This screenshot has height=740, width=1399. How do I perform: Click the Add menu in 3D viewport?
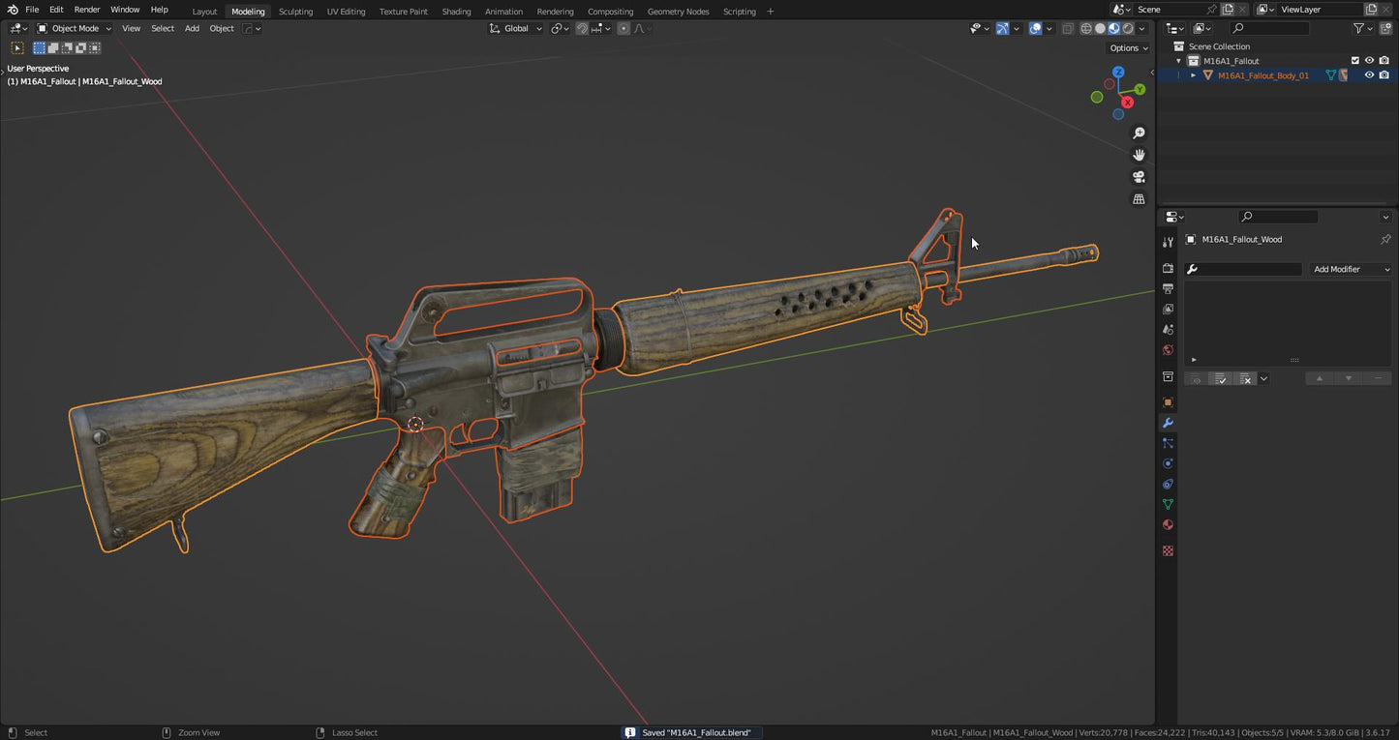192,28
